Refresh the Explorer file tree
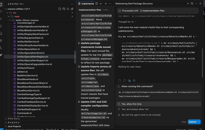The width and height of the screenshot is (205, 130). 68,9
